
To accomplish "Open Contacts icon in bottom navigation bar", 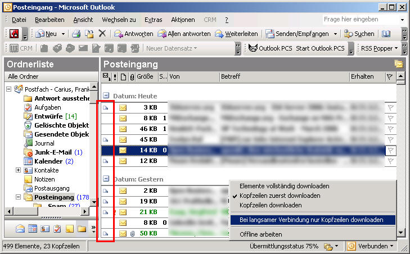I will 45,229.
